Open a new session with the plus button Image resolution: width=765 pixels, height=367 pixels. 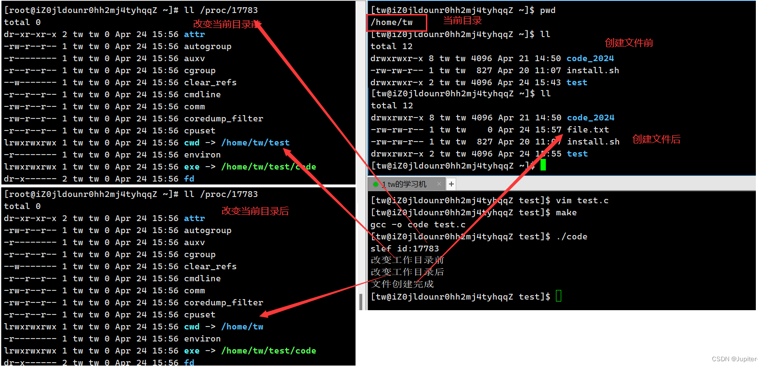click(451, 184)
